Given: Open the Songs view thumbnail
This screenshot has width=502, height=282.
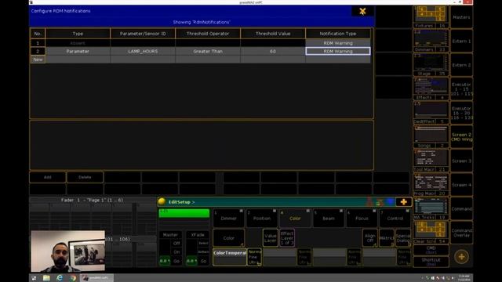Looking at the screenshot, I should click(x=431, y=137).
